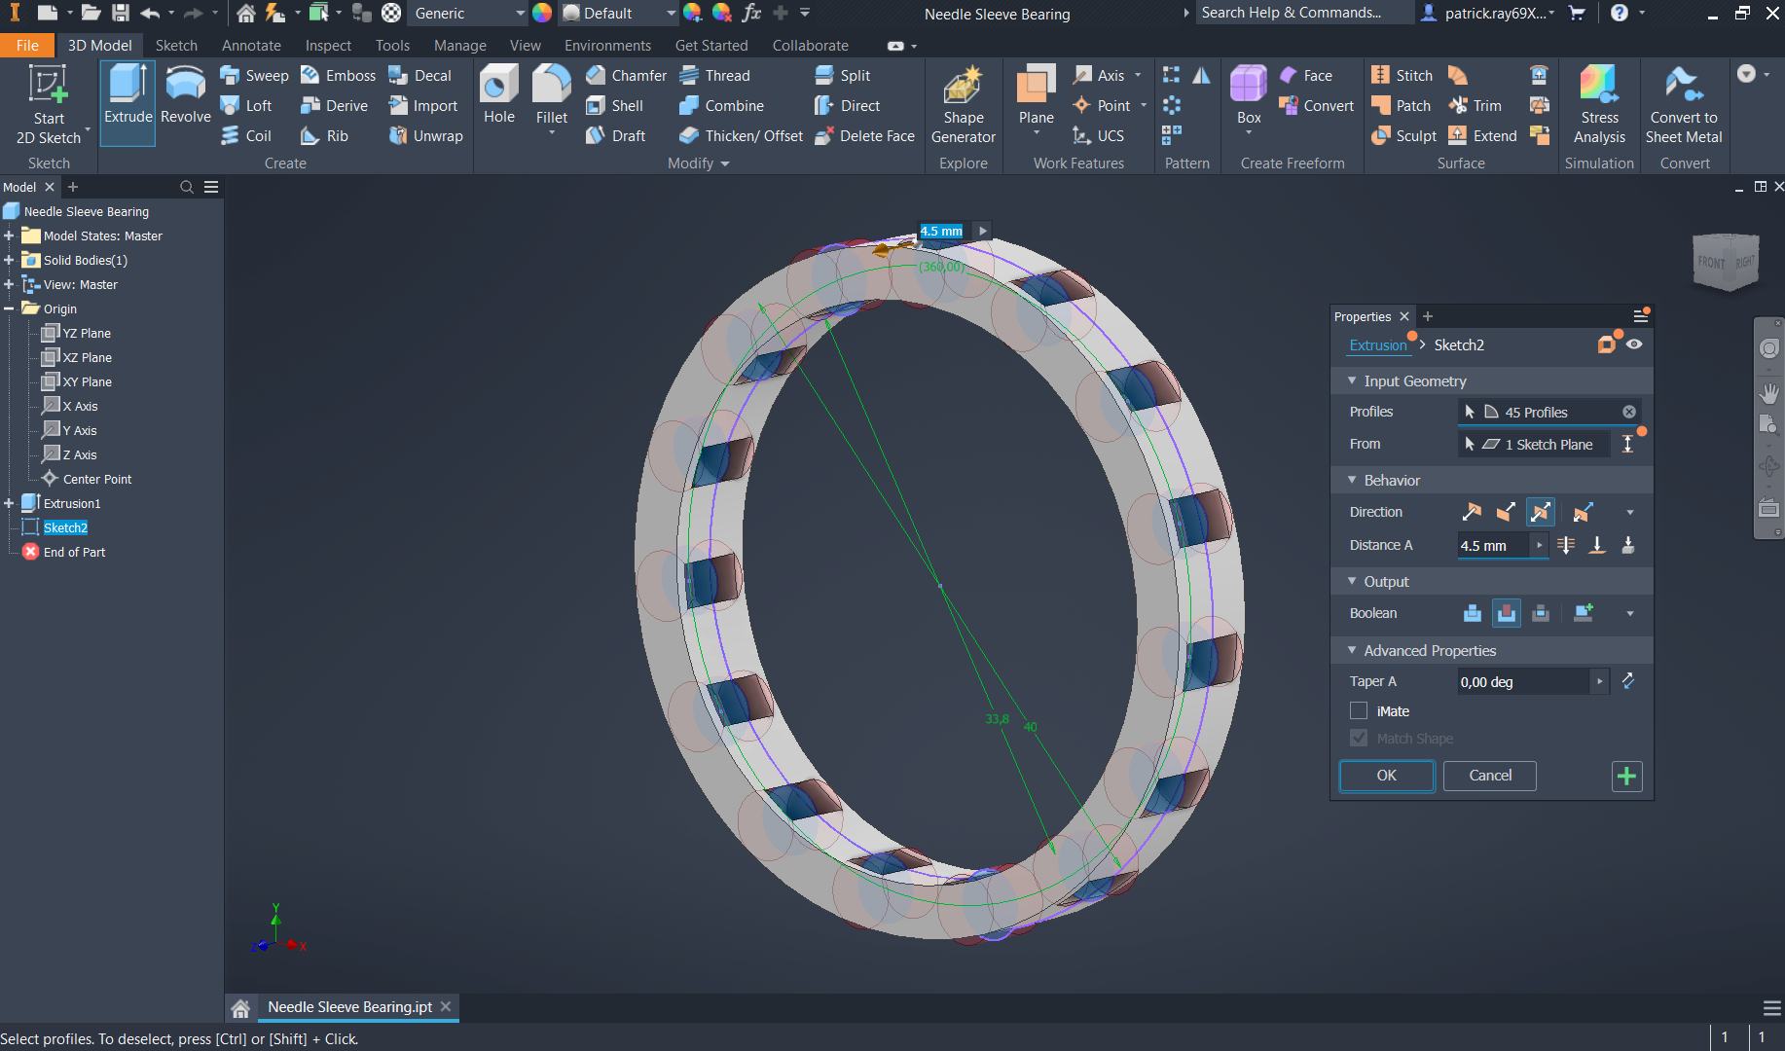Select the Revolve tool
Screen dimensions: 1785x1051
click(x=185, y=96)
